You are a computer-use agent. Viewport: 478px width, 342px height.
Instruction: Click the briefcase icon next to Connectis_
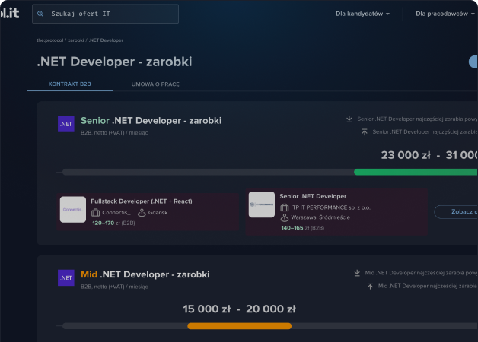tap(95, 212)
